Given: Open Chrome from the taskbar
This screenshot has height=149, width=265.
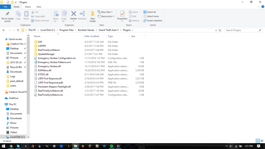Looking at the screenshot, I should coord(11,146).
